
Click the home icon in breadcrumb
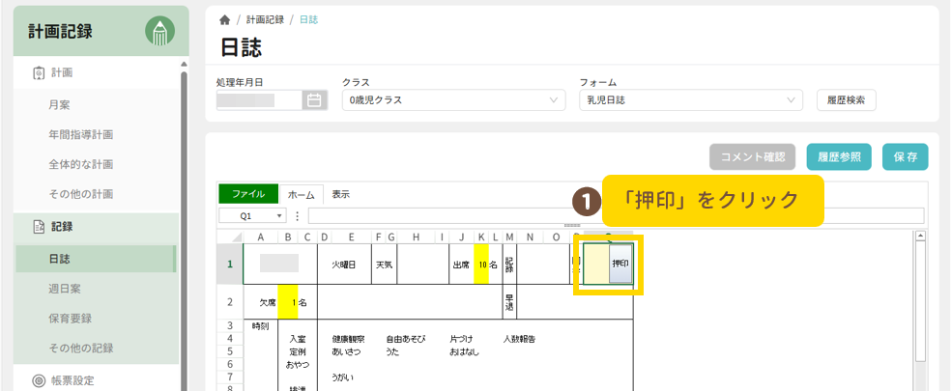pos(225,19)
